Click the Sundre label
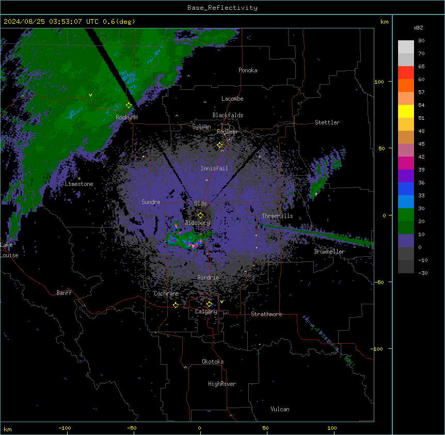This screenshot has width=445, height=435. click(x=151, y=202)
